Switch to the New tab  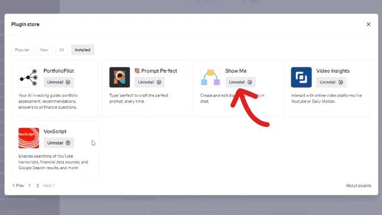[x=44, y=50]
